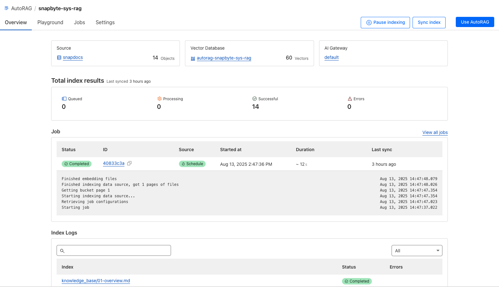Image resolution: width=499 pixels, height=287 pixels.
Task: Click the Index column header in logs
Action: 67,267
